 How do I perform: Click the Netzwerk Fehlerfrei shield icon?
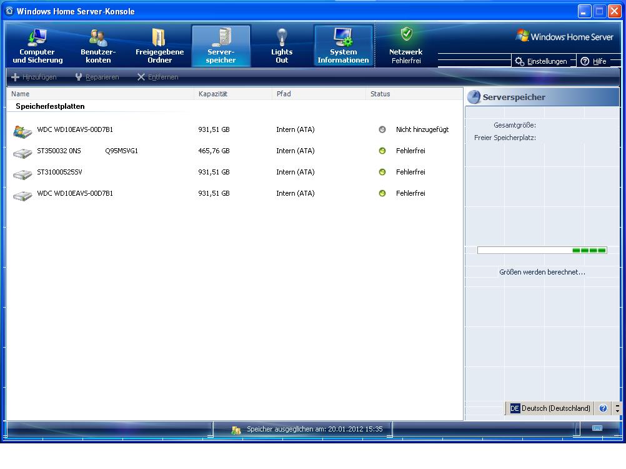click(407, 34)
